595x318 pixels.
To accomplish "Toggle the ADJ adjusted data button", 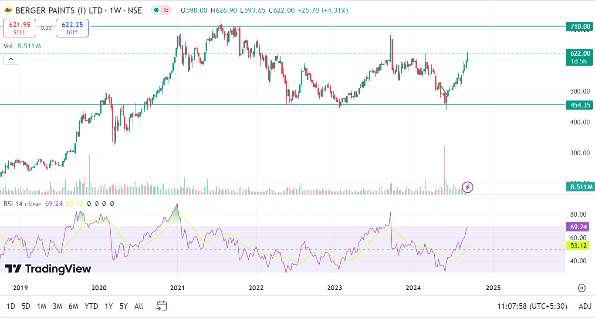I will pyautogui.click(x=585, y=306).
